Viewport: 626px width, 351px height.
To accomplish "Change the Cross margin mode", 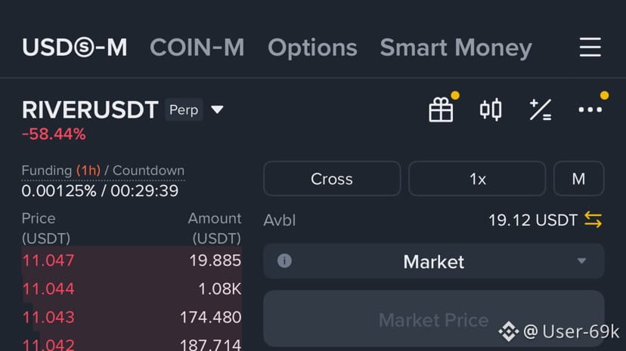I will 332,179.
